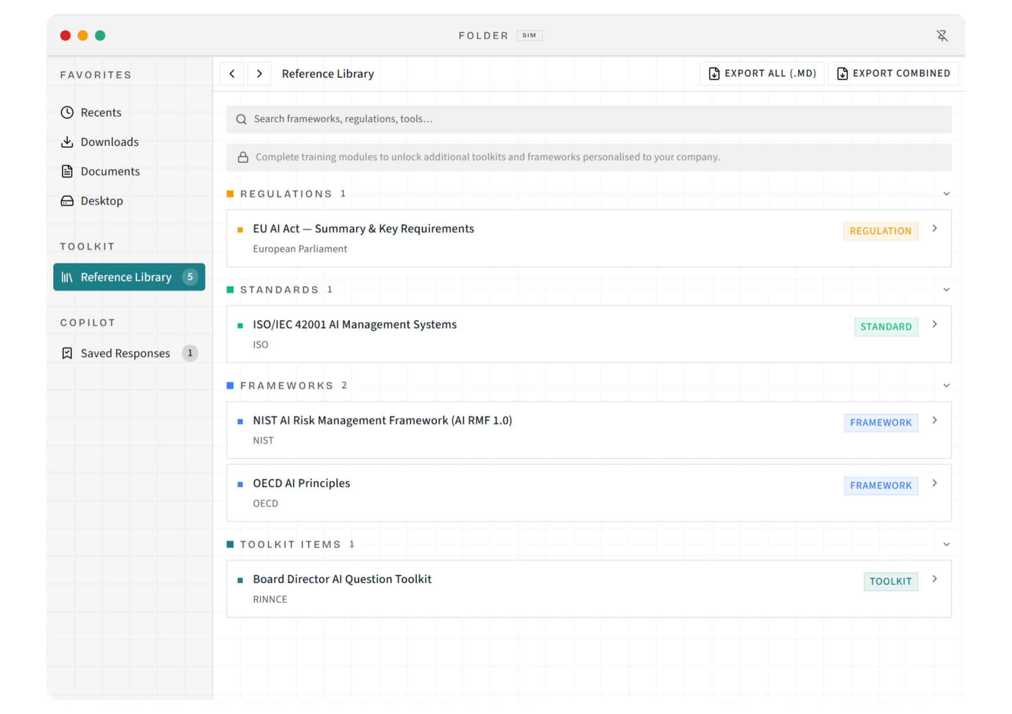Viewport: 1012px width, 714px height.
Task: Open Saved Responses in Copilot
Action: pyautogui.click(x=129, y=353)
